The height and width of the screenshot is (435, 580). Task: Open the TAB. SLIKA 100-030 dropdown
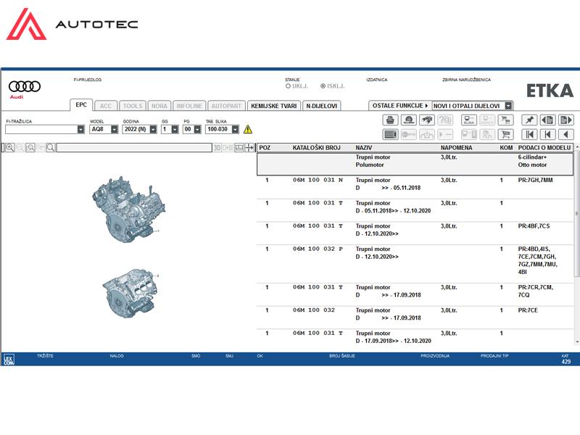235,129
